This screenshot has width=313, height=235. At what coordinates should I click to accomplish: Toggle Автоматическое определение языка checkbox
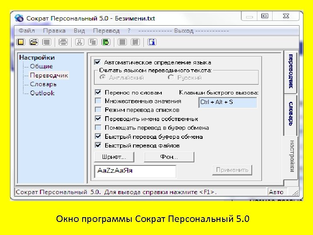pyautogui.click(x=98, y=62)
